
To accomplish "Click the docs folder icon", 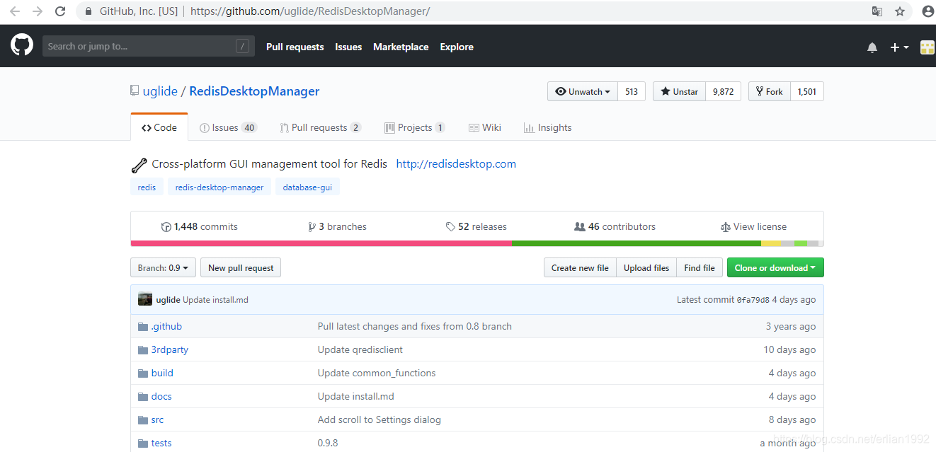I will tap(143, 397).
